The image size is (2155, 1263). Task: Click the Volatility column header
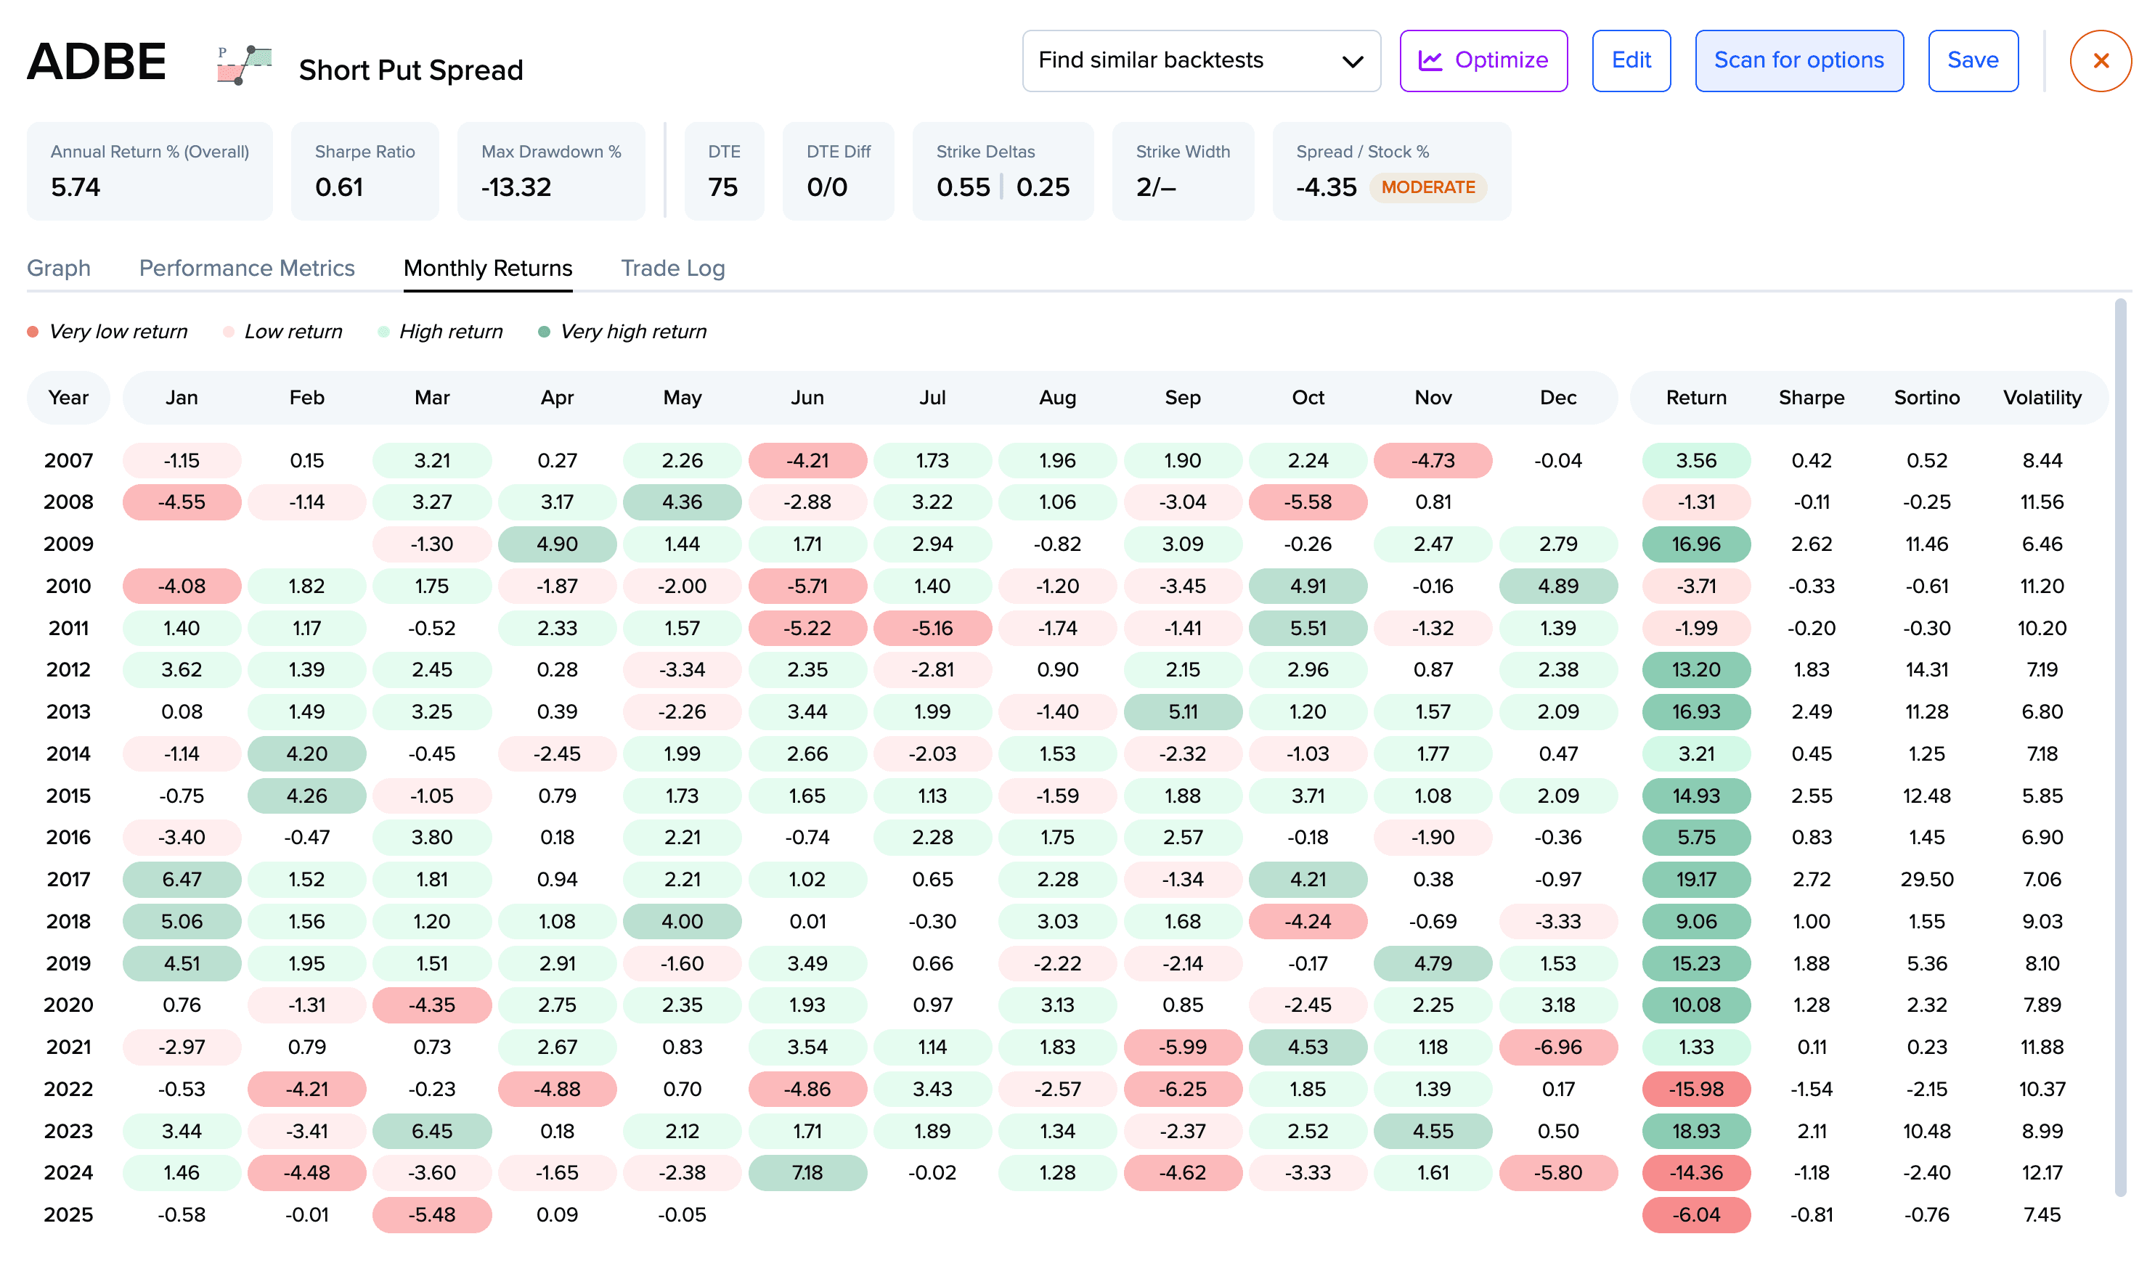click(2042, 398)
